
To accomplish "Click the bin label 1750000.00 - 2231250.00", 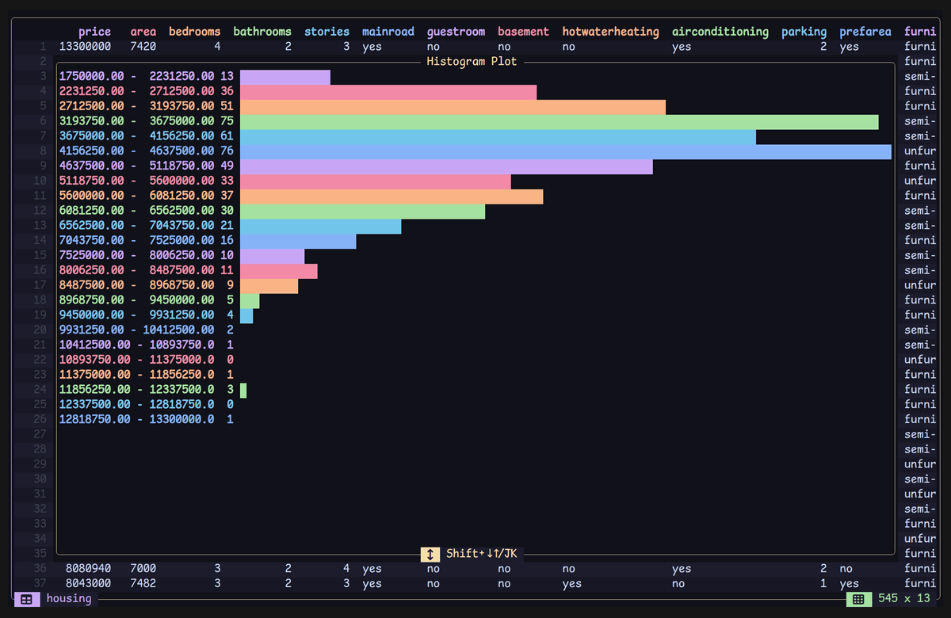I will pos(137,77).
